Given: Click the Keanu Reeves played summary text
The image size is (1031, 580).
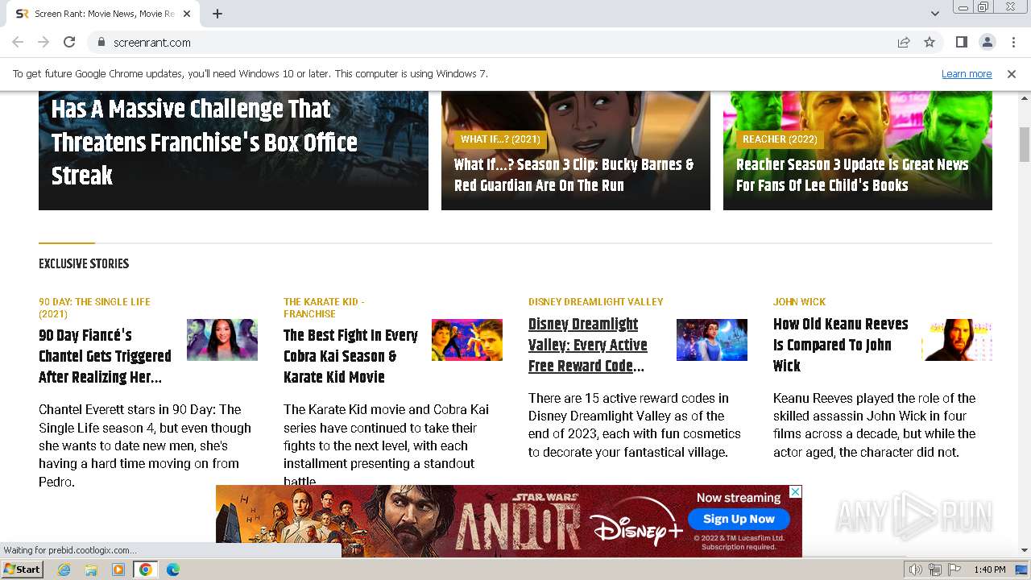Looking at the screenshot, I should coord(875,425).
